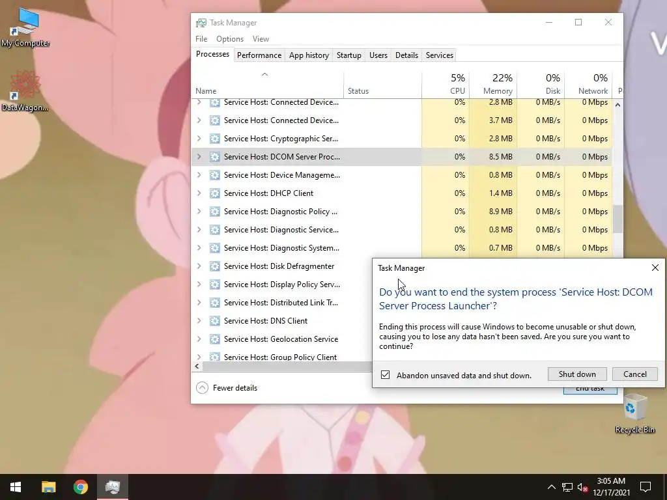This screenshot has height=500, width=667.
Task: Select the Service Host: Group Policy Client row
Action: pyautogui.click(x=281, y=357)
